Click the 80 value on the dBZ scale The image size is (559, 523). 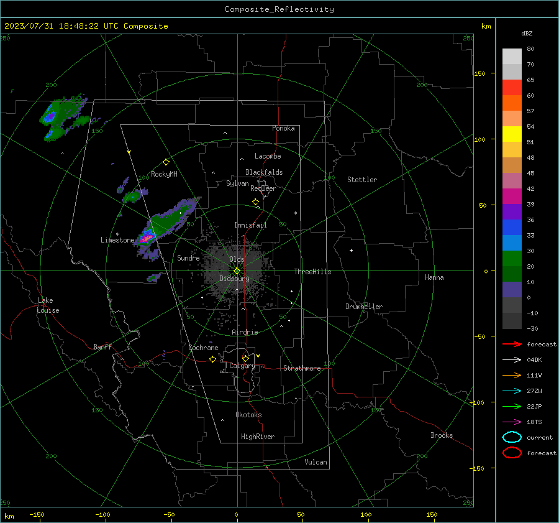[x=530, y=49]
